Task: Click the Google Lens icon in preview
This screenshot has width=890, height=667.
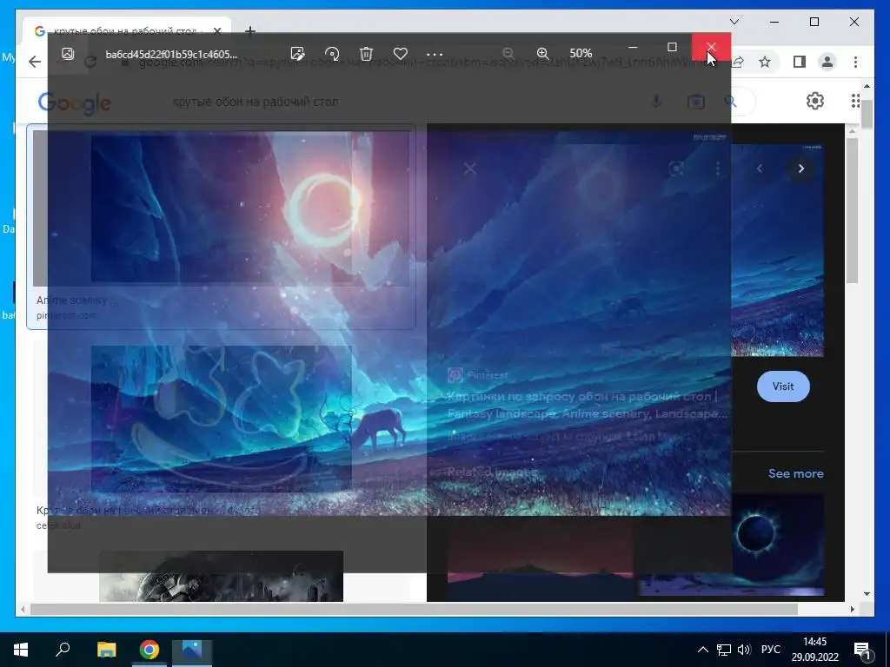Action: coord(676,168)
